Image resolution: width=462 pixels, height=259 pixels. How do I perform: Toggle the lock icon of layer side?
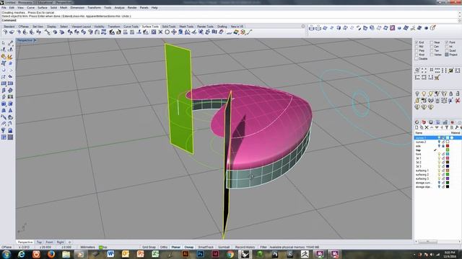(443, 146)
